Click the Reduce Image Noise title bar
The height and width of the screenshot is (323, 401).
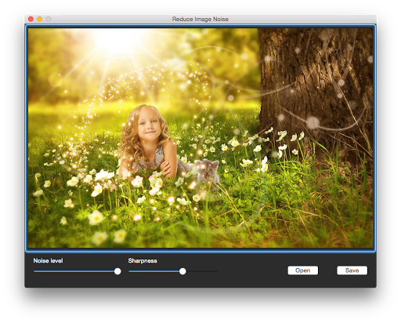200,19
